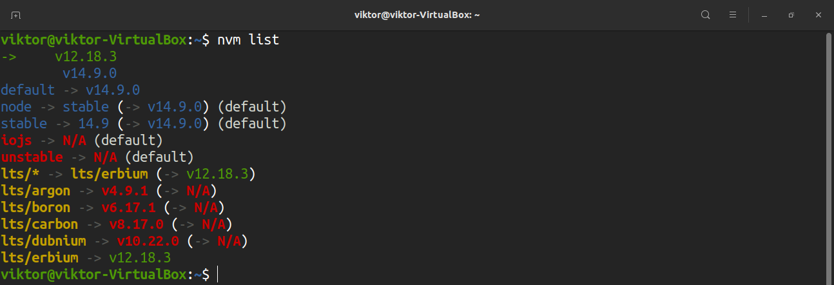Open the hamburger menu
The height and width of the screenshot is (285, 834).
click(733, 15)
